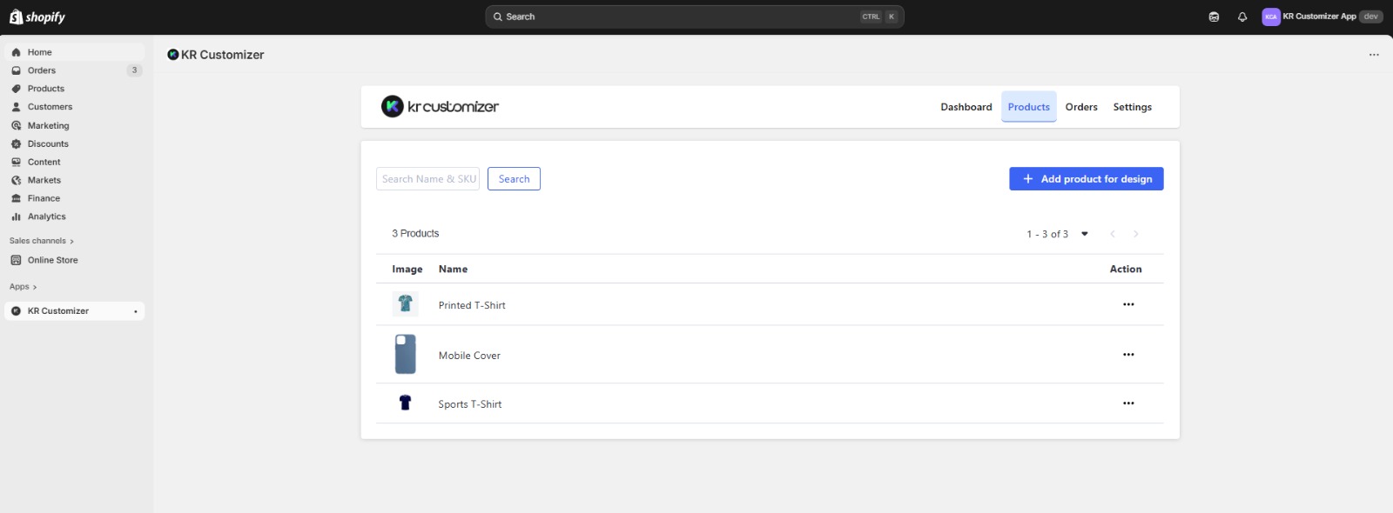The width and height of the screenshot is (1393, 513).
Task: Click the Search button
Action: (514, 179)
